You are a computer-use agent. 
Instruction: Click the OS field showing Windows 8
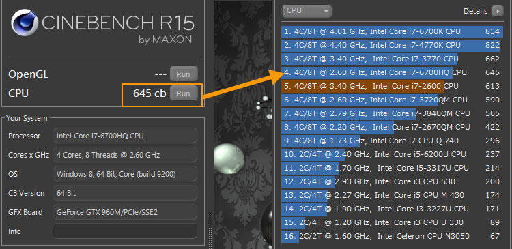(125, 174)
